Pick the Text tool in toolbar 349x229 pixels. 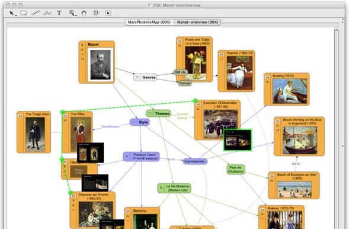pyautogui.click(x=59, y=13)
